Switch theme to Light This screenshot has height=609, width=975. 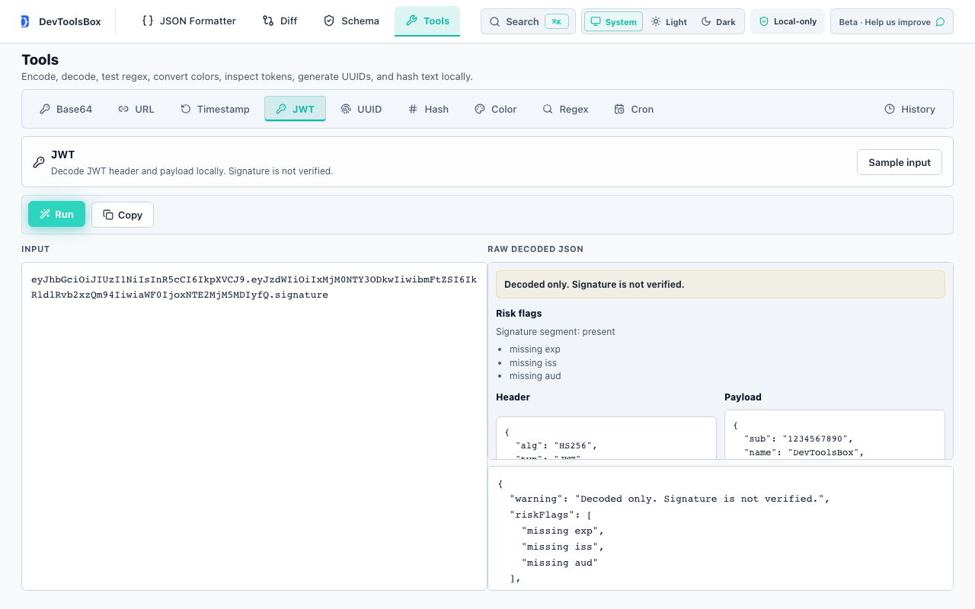669,21
